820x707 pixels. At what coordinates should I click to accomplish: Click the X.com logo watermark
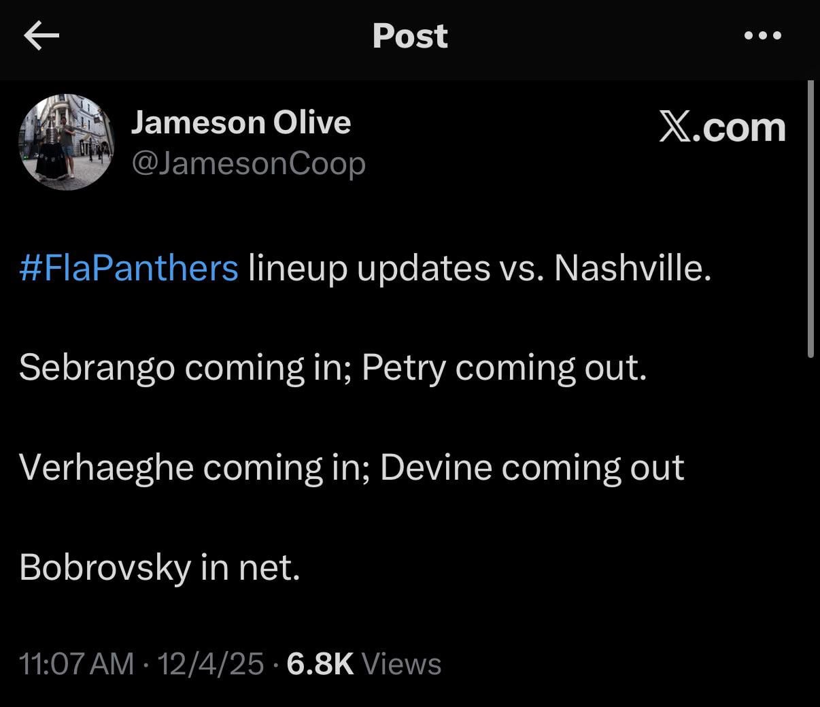pos(722,127)
